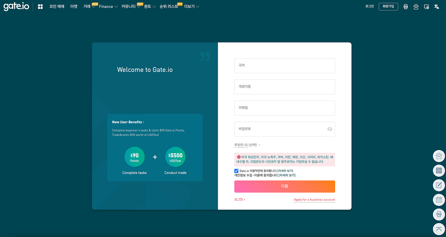
Task: Expand the 더보기 more dropdown
Action: pyautogui.click(x=192, y=6)
